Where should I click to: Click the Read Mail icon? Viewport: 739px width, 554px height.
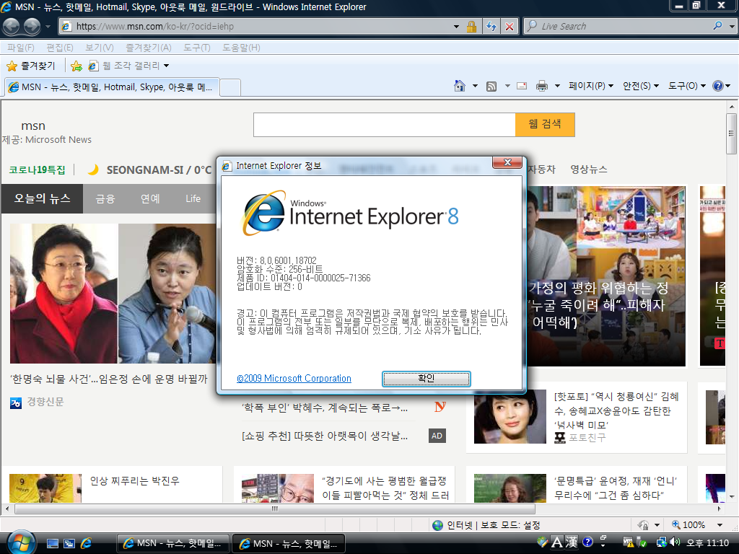coord(522,86)
